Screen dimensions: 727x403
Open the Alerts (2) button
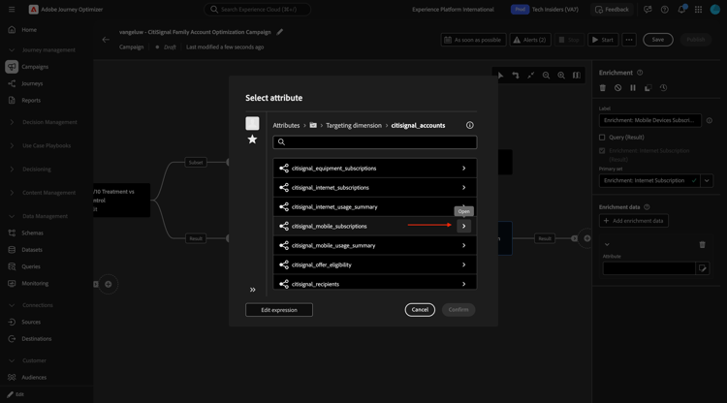coord(530,40)
